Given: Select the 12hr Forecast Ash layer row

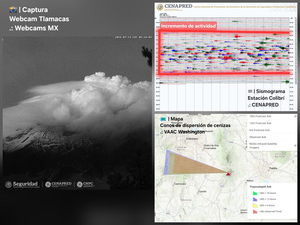Looking at the screenshot, I should [x=272, y=123].
